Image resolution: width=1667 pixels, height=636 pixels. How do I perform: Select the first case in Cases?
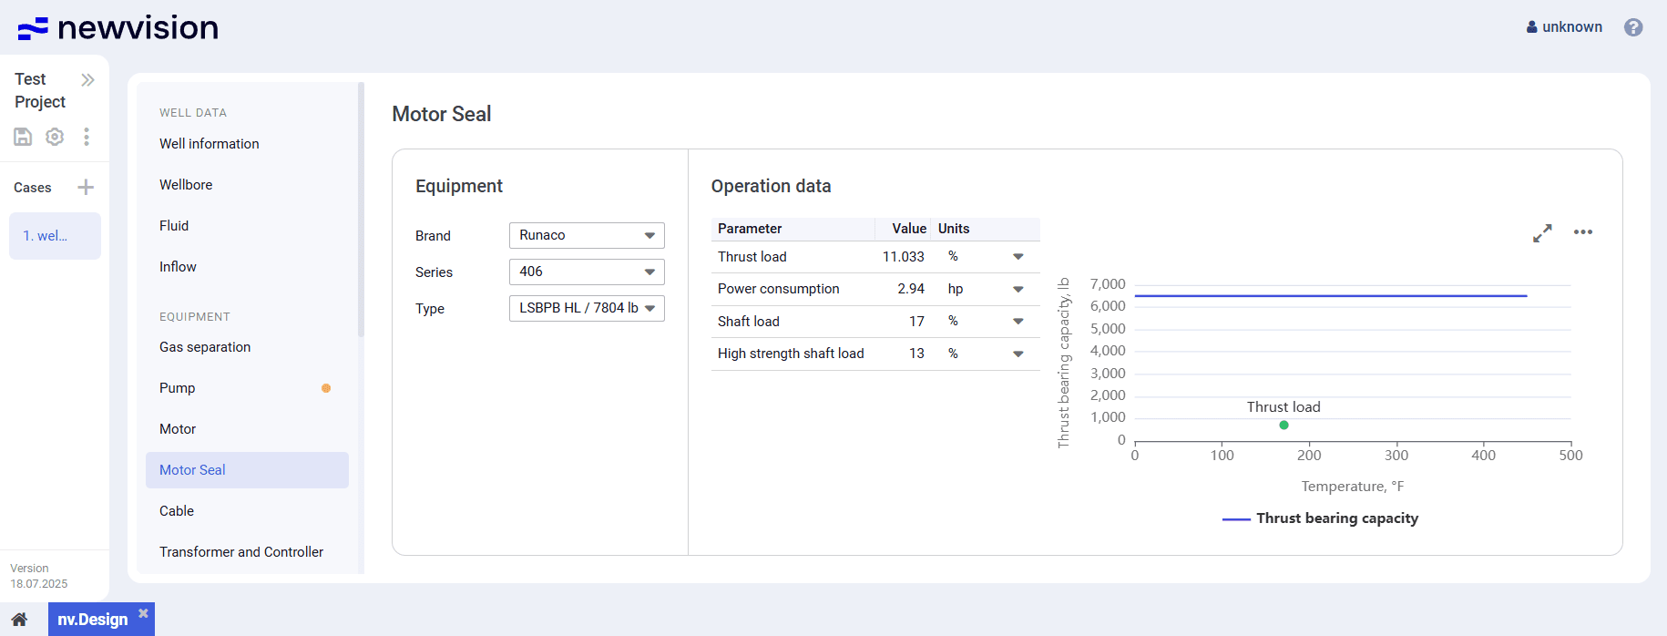pos(55,236)
